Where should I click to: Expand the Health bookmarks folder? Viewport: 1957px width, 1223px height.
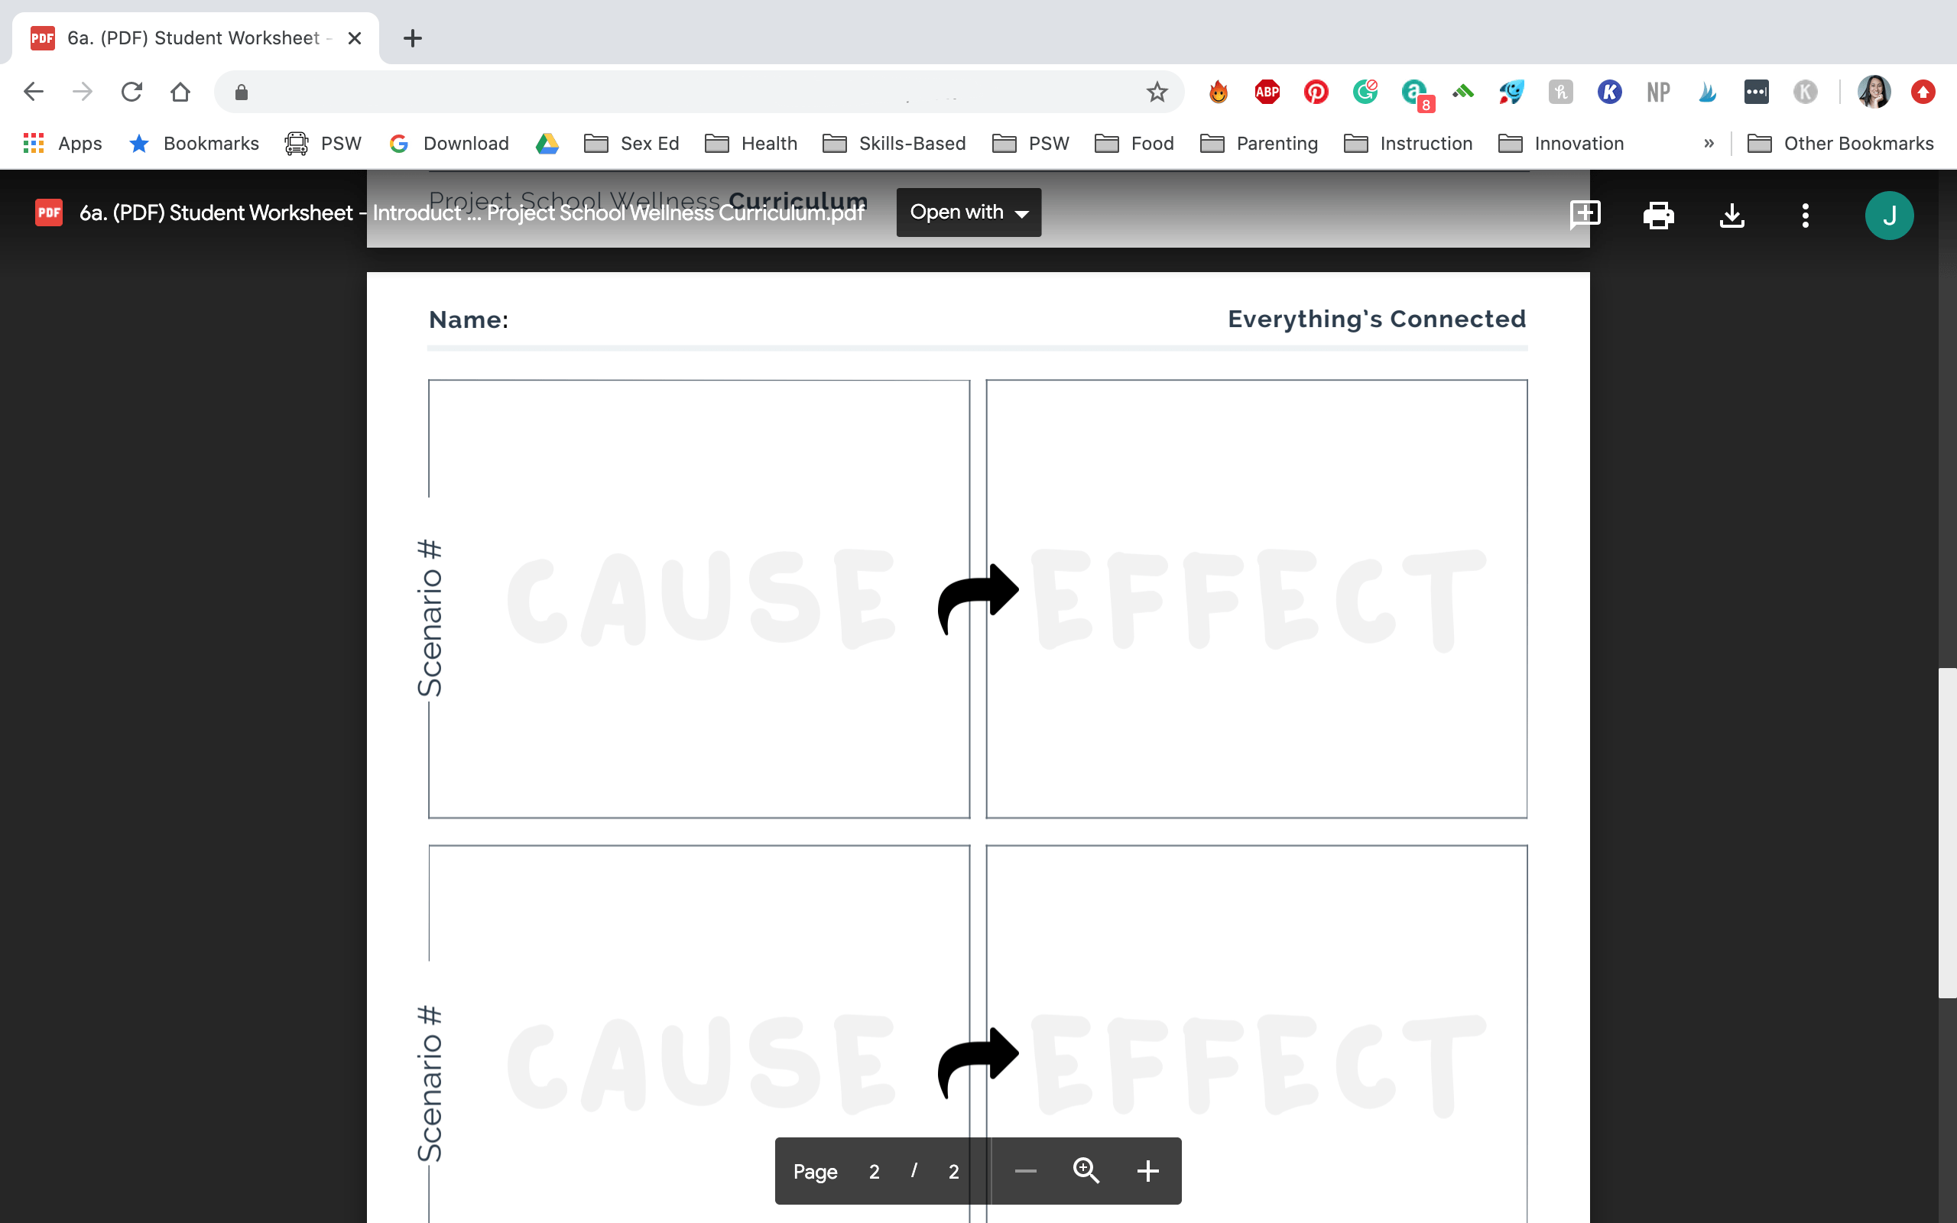751,143
